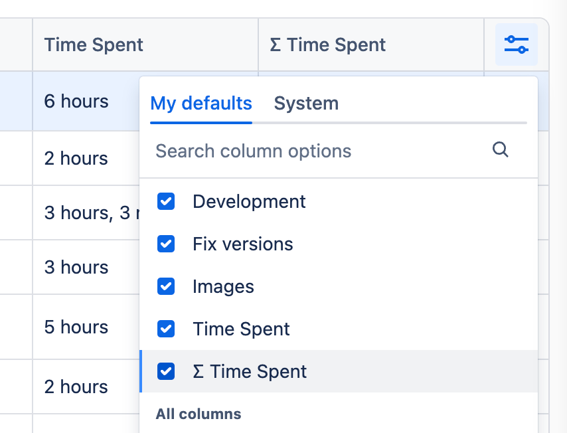Sort by Σ Time Spent header
Image resolution: width=567 pixels, height=433 pixels.
pos(328,45)
